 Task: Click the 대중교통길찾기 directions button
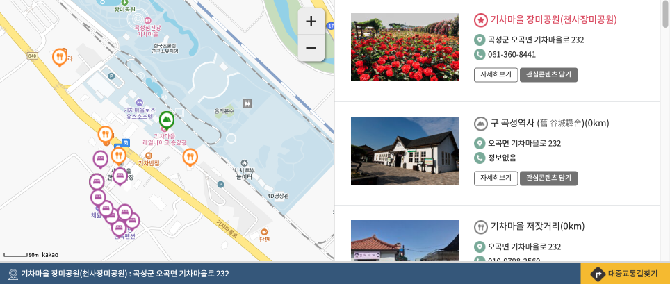(625, 274)
